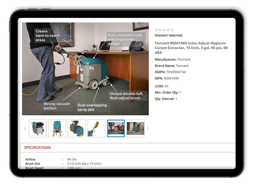This screenshot has width=255, height=186.
Task: Select the file-room cleaning scene thumbnail
Action: click(x=135, y=128)
